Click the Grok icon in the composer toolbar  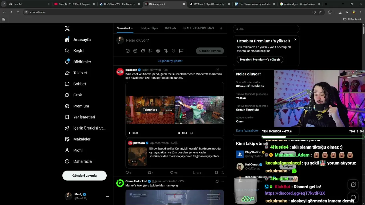143,51
